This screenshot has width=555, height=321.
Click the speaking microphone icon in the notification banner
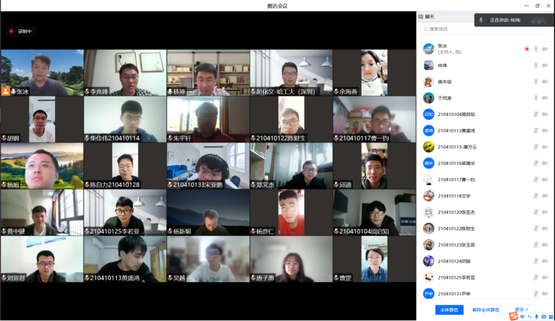click(481, 20)
